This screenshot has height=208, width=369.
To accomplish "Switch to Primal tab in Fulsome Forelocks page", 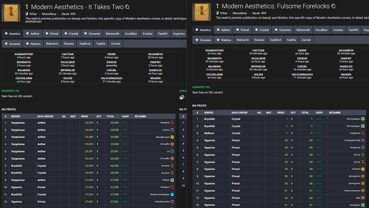I will [x=242, y=30].
